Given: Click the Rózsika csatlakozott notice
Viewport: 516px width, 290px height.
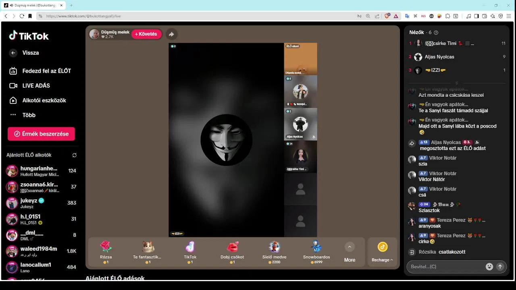Looking at the screenshot, I should (x=442, y=252).
